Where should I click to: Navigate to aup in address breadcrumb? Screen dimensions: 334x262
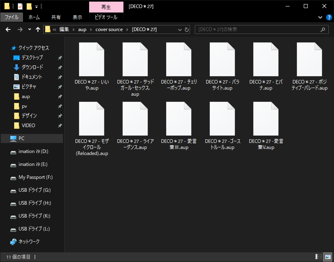pyautogui.click(x=82, y=29)
